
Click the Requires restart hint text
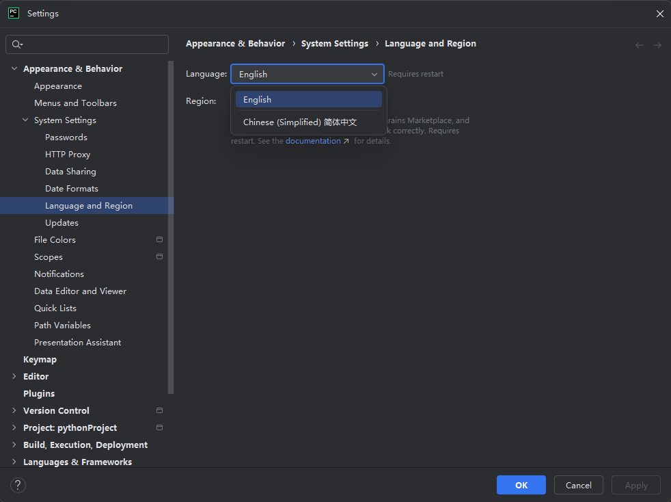[x=415, y=74]
